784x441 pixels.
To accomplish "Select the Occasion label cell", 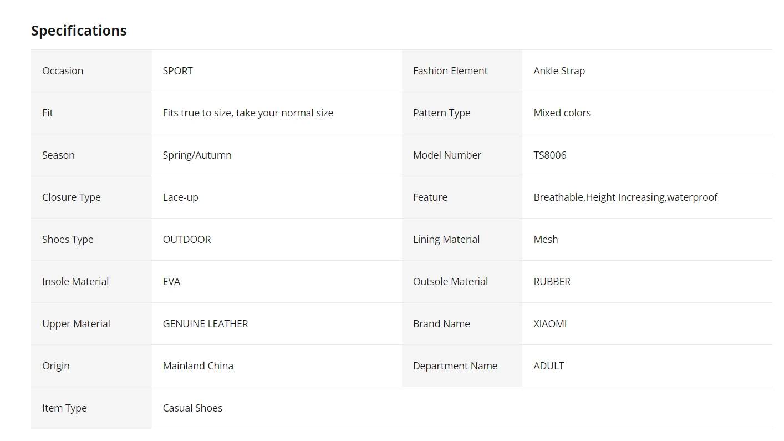I will (x=91, y=71).
